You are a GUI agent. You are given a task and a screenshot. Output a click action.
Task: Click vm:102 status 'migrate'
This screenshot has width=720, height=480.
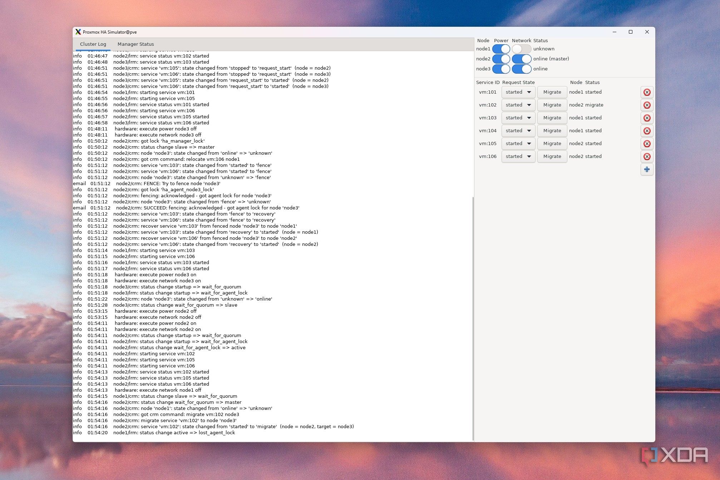pyautogui.click(x=594, y=105)
